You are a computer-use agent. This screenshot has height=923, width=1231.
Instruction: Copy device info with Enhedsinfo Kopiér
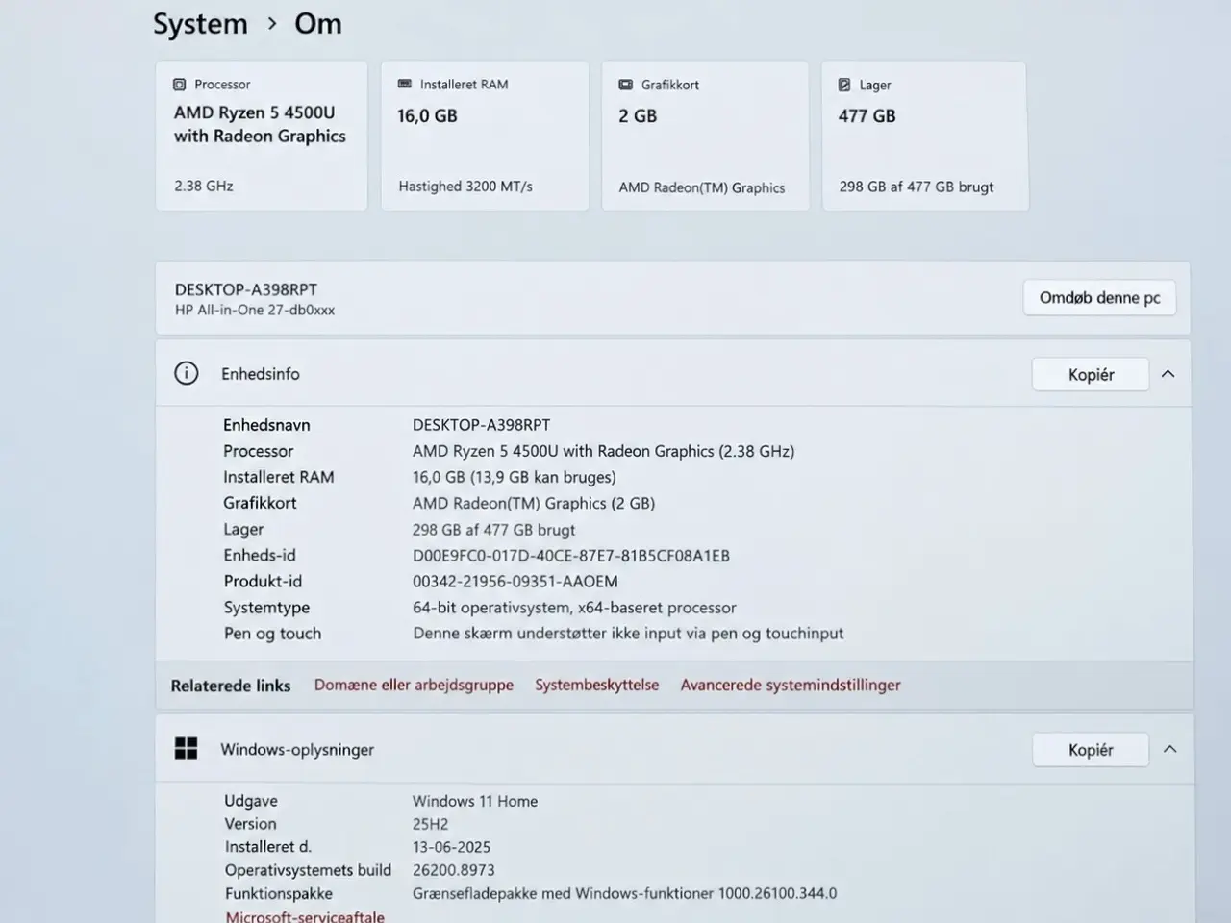[1091, 375]
